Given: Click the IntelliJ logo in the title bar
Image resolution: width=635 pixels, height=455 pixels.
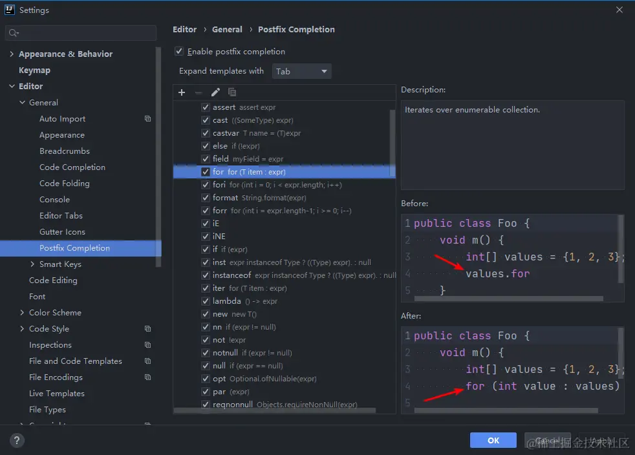Looking at the screenshot, I should click(x=9, y=10).
